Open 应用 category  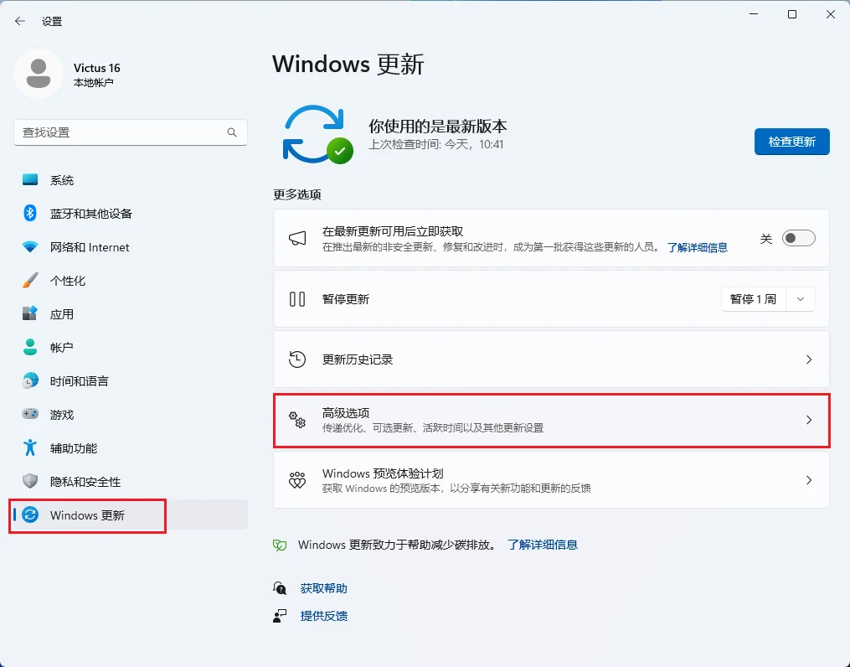point(130,313)
